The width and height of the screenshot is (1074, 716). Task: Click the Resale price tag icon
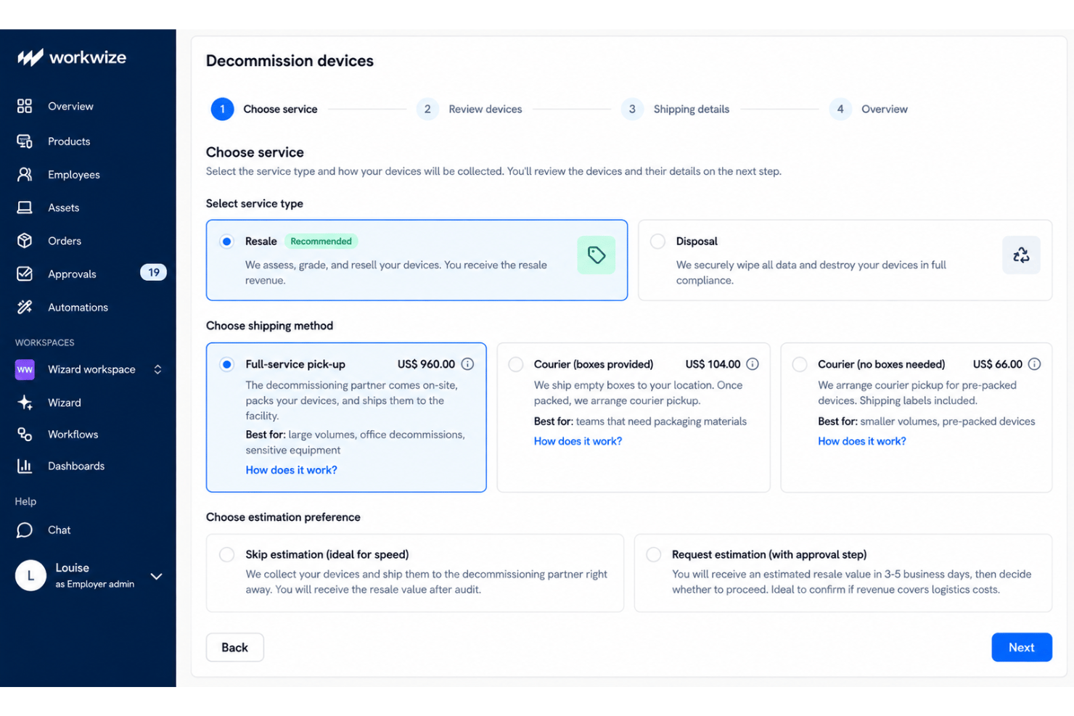click(x=597, y=255)
